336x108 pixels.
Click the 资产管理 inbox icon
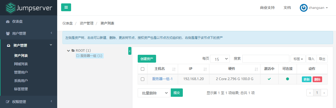(x=8, y=45)
